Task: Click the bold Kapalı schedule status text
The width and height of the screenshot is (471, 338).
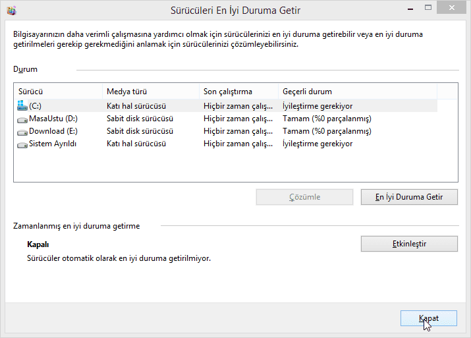Action: 38,244
